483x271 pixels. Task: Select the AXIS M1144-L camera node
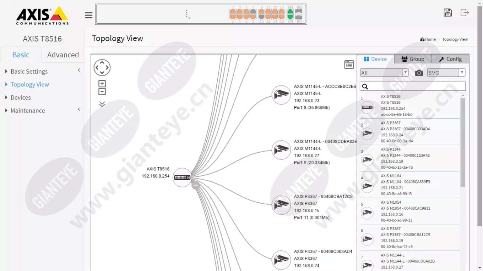pos(281,150)
